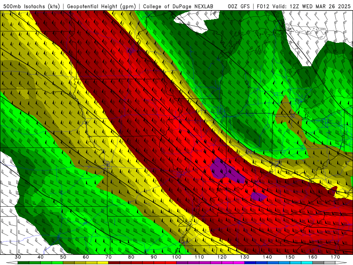This screenshot has height=265, width=353.
Task: Click the '110' value on the color scale
Action: coord(199,257)
